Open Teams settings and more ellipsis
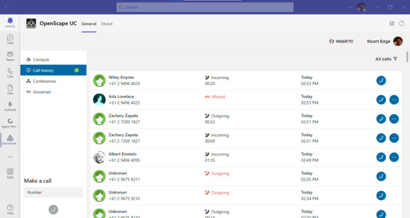 click(x=349, y=7)
